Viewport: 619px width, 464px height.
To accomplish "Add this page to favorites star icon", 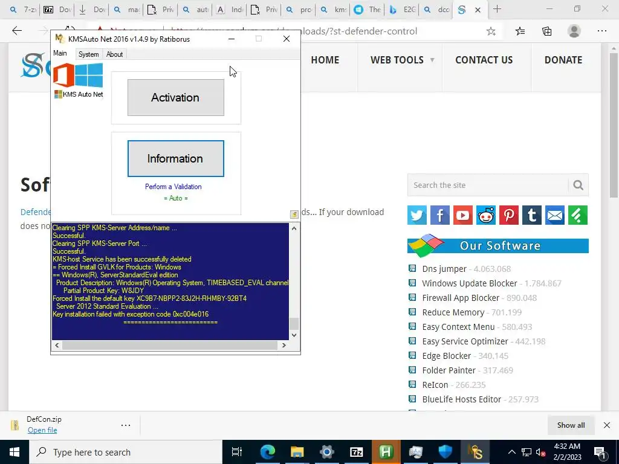I will click(491, 31).
